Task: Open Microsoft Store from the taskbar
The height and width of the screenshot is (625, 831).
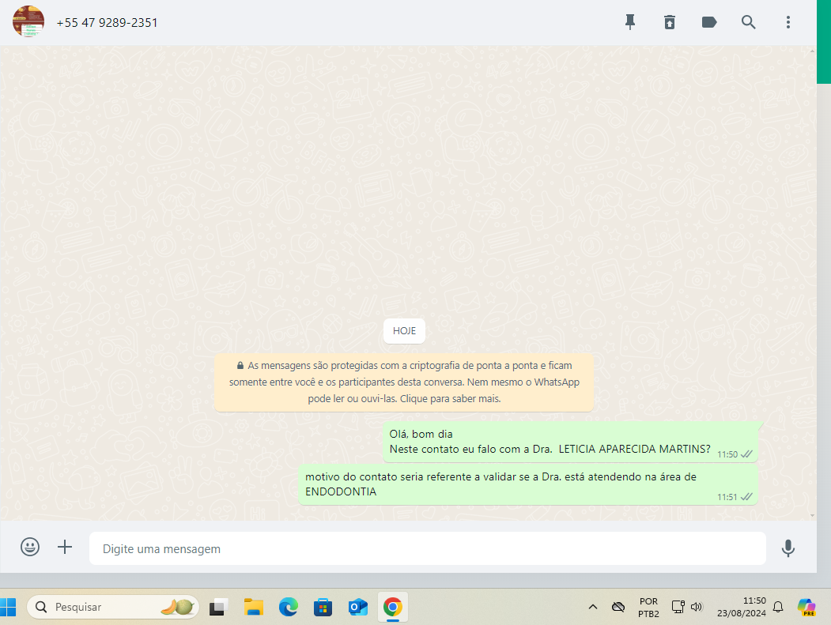Action: point(323,607)
